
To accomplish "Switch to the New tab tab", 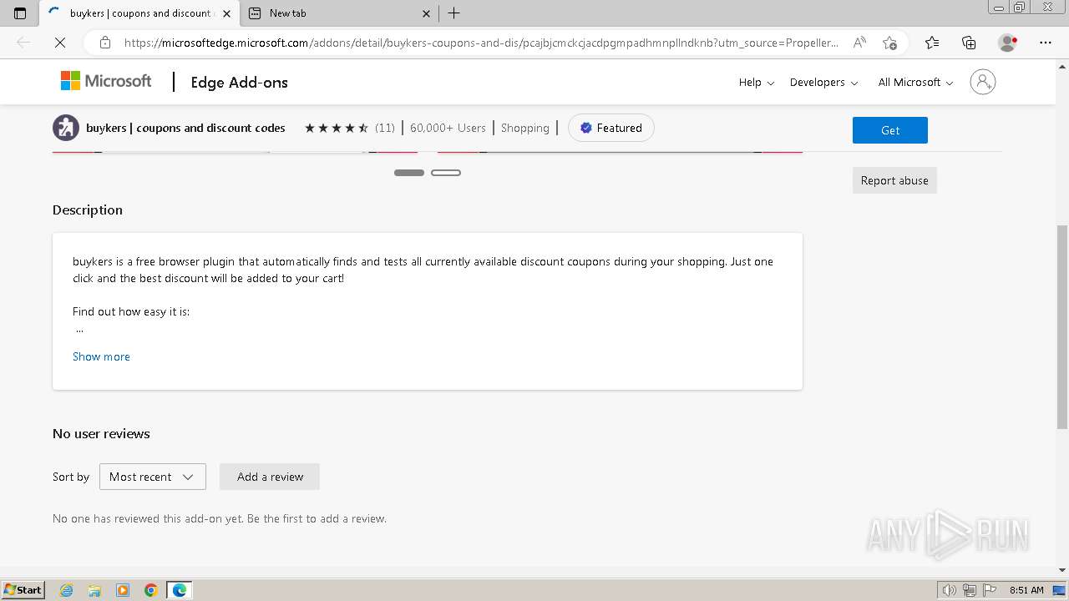I will [x=339, y=13].
